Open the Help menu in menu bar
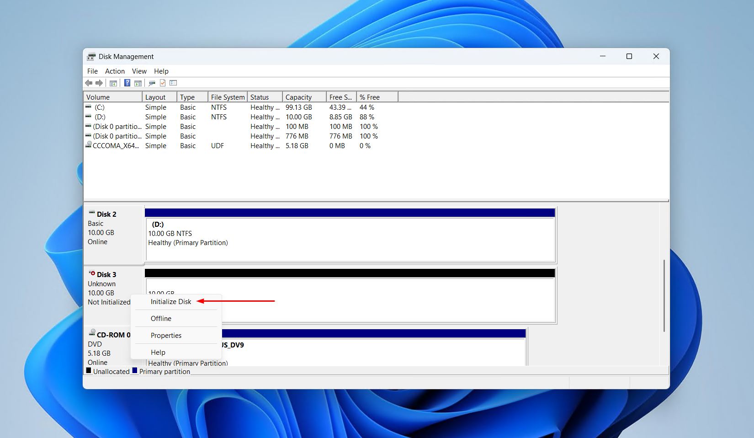 tap(161, 71)
